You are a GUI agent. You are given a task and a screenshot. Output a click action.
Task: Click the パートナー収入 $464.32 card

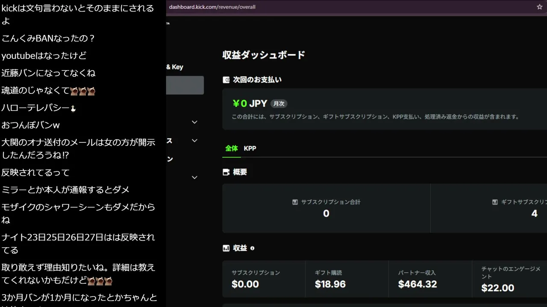(430, 279)
